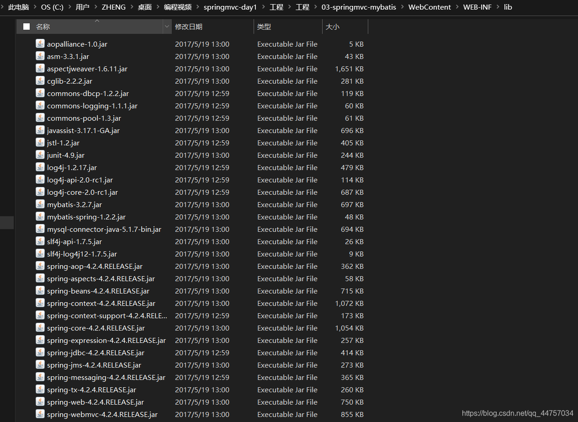Tick the select-all checkbox in header

click(27, 27)
